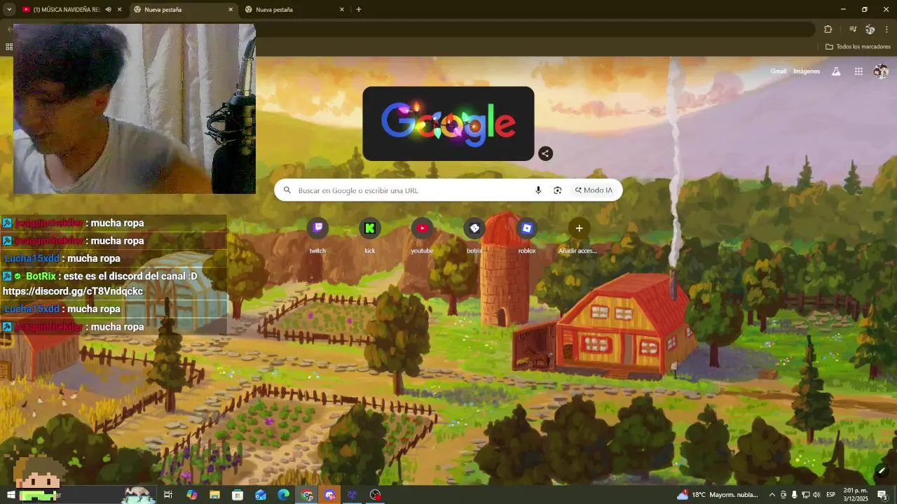Start voice search with the microphone icon
897x504 pixels.
click(538, 190)
